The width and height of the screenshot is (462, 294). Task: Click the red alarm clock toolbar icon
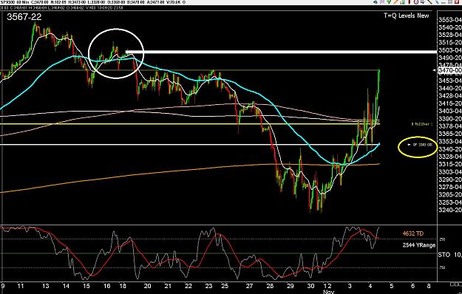coord(416,2)
